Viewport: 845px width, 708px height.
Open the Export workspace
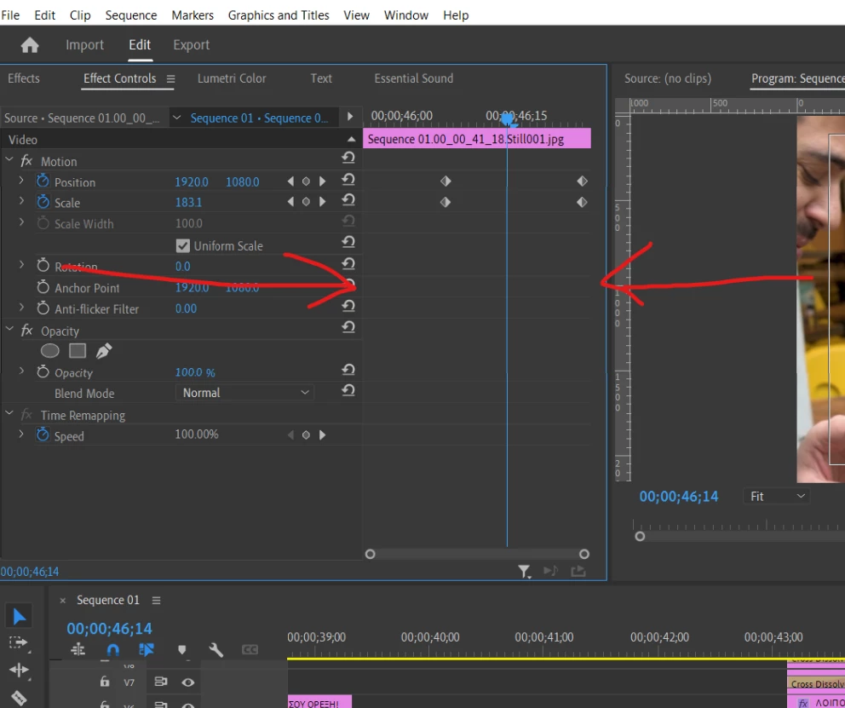click(192, 44)
